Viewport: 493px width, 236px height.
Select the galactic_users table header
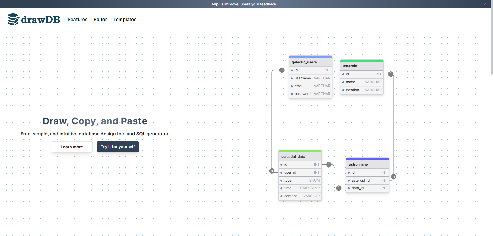[310, 62]
